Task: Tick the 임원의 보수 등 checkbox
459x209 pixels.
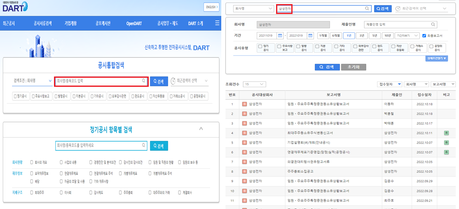Action: point(180,162)
